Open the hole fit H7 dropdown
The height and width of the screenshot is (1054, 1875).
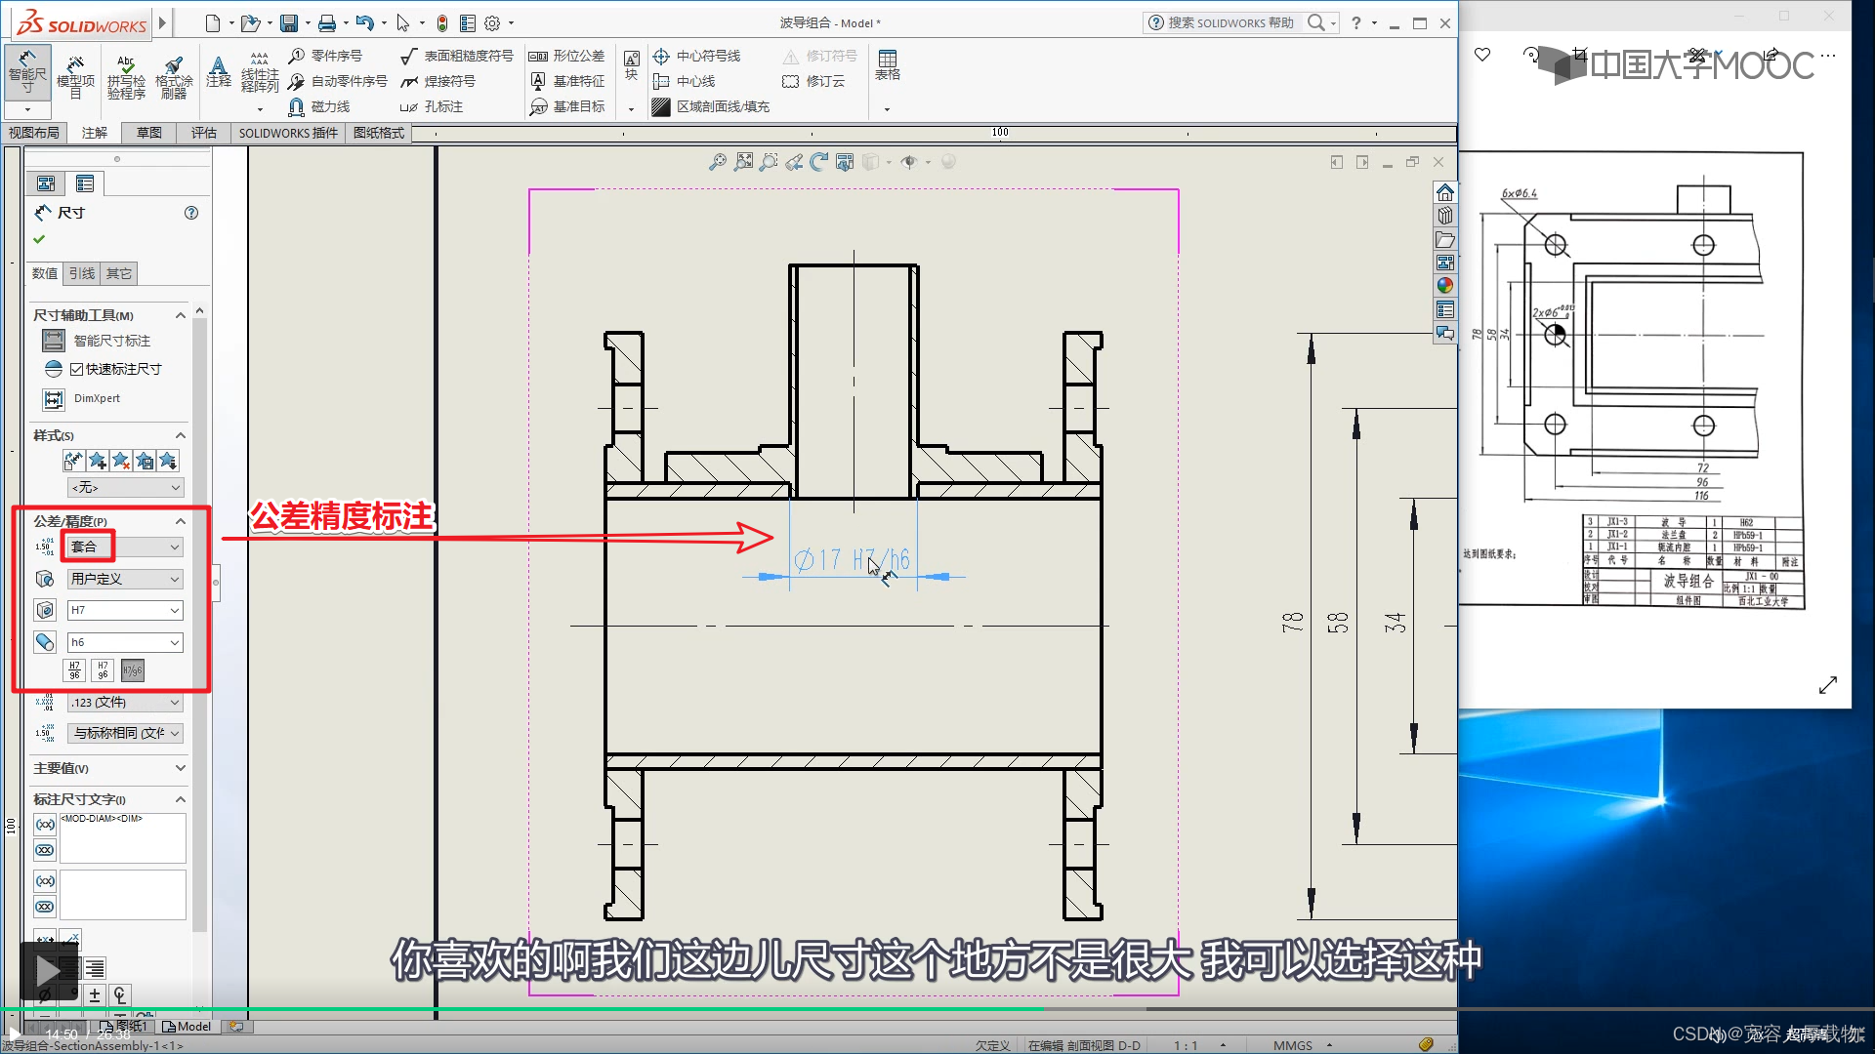(x=175, y=611)
